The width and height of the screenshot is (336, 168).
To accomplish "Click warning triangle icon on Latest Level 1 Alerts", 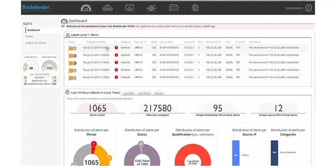I will coord(67,35).
